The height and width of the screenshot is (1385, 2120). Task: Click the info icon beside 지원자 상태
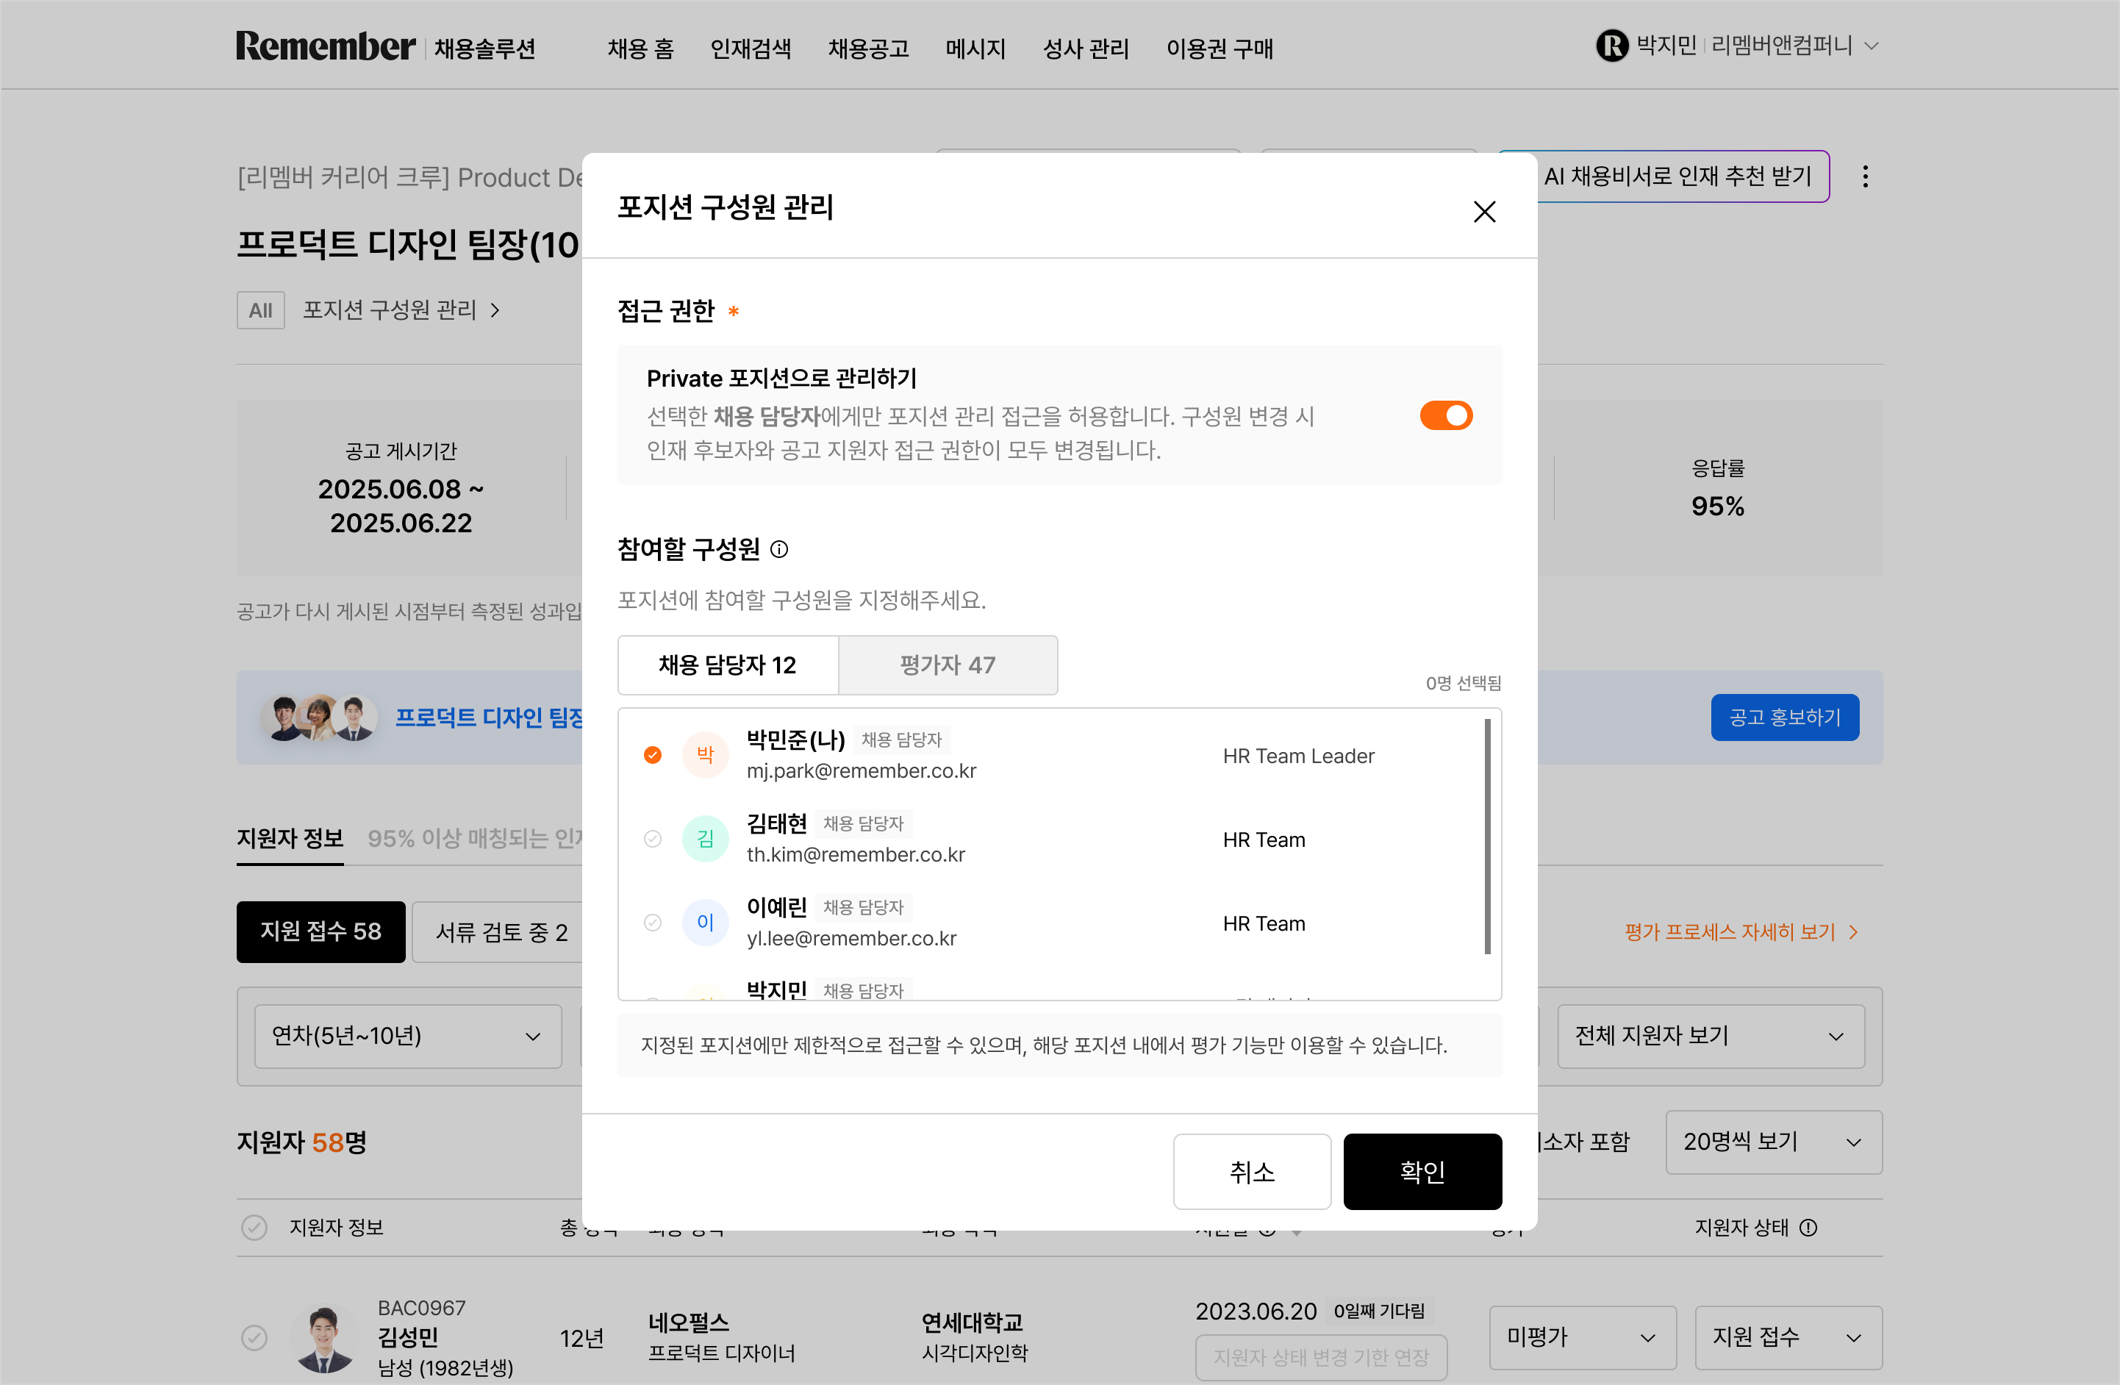[1808, 1228]
